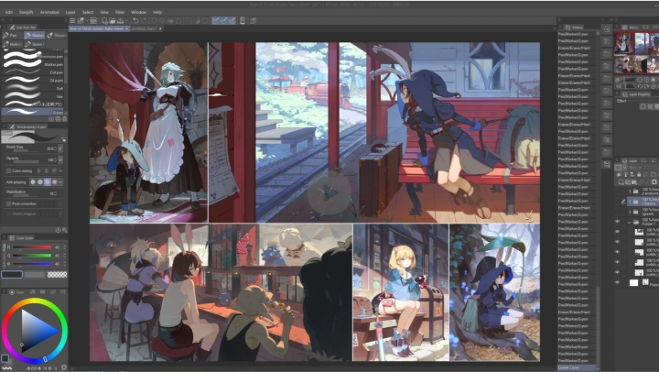Open the Help menu
659x372 pixels.
click(157, 12)
